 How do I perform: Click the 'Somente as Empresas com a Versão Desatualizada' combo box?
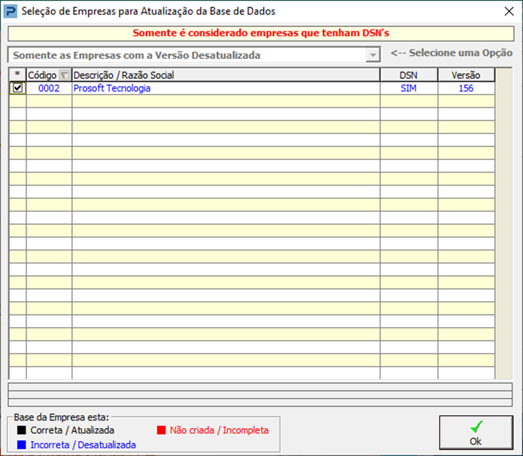(x=194, y=55)
